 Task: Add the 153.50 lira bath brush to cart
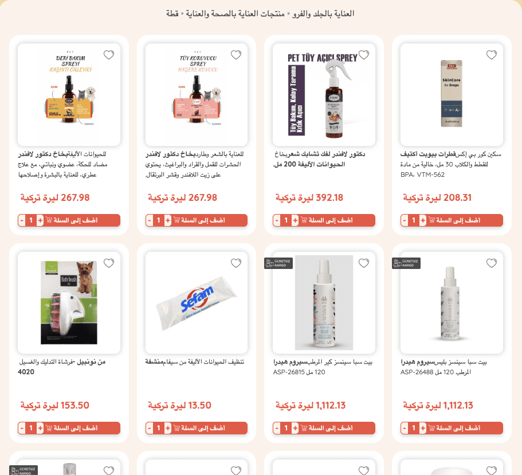coord(72,428)
